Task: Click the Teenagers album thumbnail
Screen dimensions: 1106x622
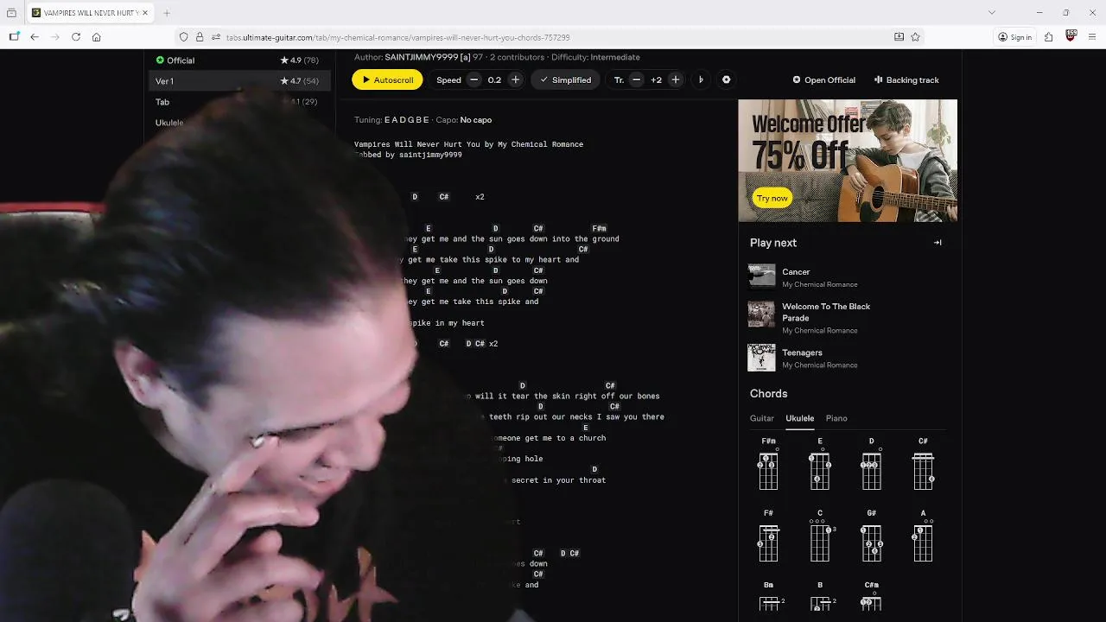Action: [x=761, y=358]
